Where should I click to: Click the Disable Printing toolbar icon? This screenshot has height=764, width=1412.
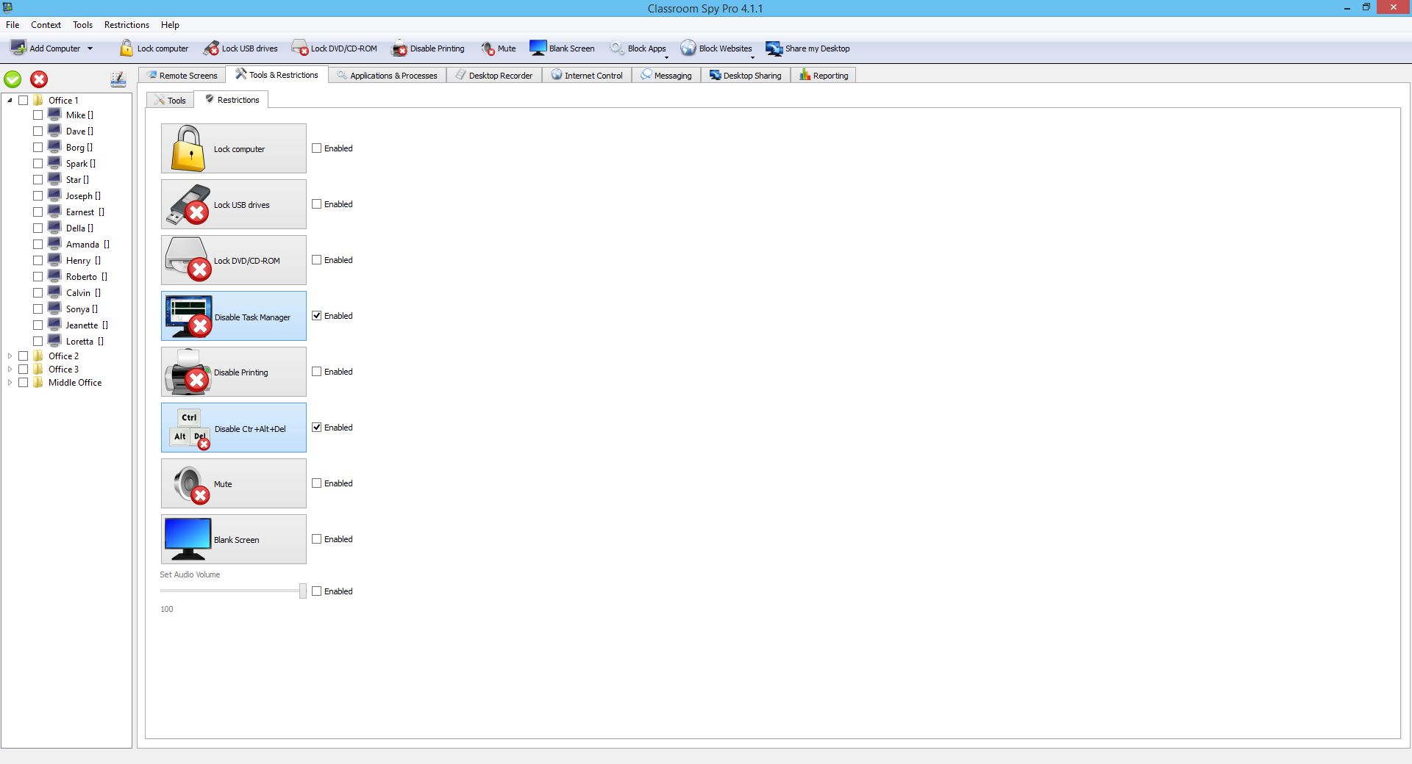tap(399, 48)
